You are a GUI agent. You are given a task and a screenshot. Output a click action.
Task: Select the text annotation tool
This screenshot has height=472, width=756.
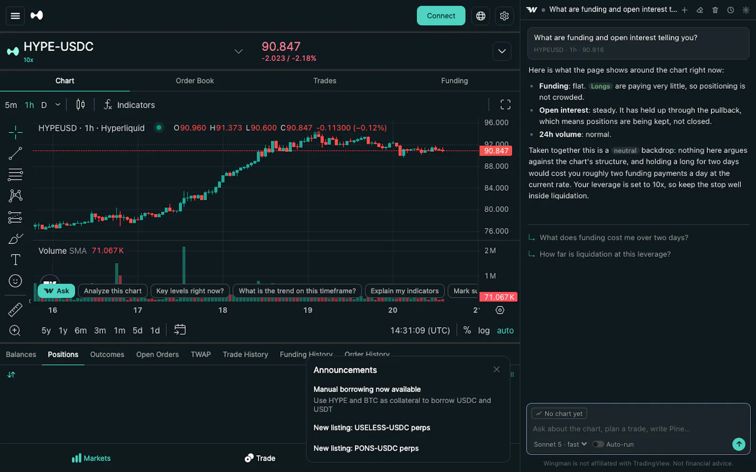(x=15, y=260)
